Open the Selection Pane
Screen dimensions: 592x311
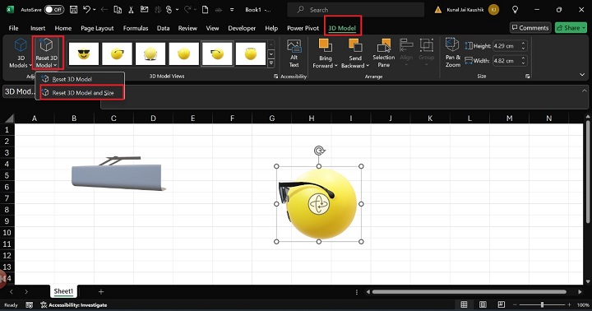point(384,53)
